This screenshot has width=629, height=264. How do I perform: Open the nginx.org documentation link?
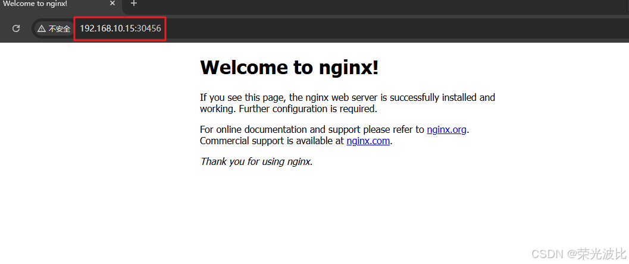[x=446, y=129]
